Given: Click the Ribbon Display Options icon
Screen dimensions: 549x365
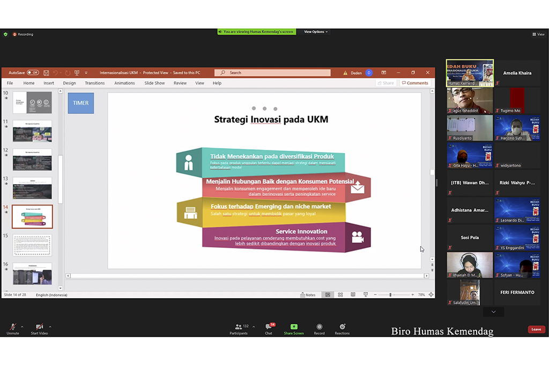Looking at the screenshot, I should point(384,73).
